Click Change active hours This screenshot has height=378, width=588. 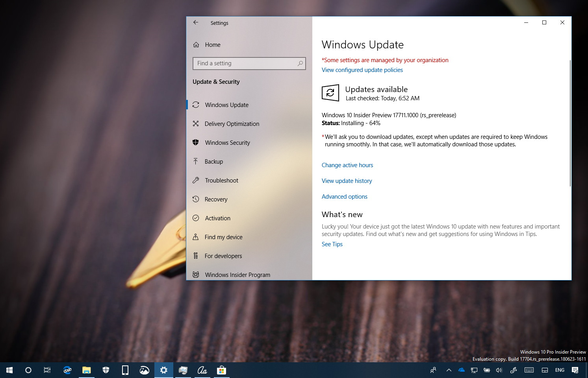[x=347, y=165]
